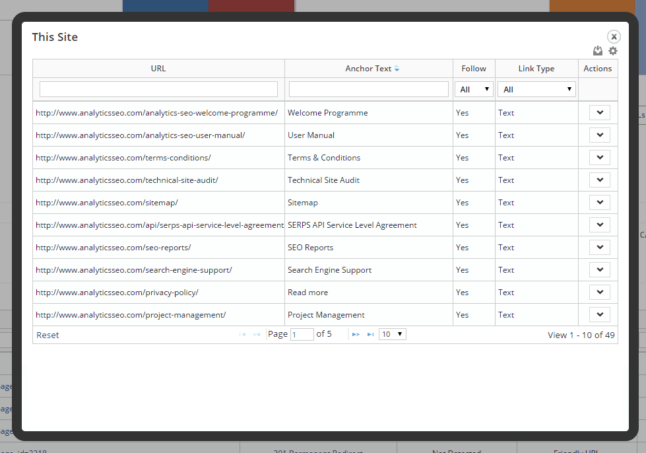Click the analytics-seo-welcome-programme URL
The image size is (646, 453).
157,113
